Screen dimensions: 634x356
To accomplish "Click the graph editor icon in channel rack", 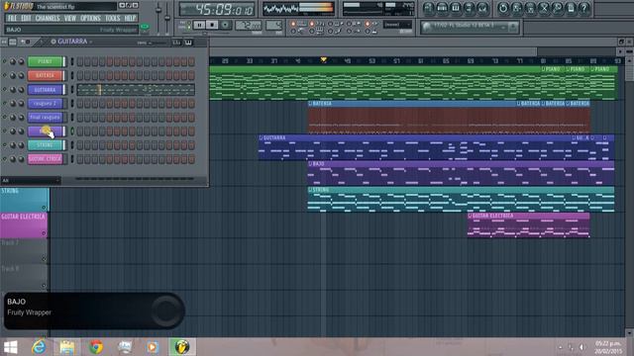I will [176, 42].
